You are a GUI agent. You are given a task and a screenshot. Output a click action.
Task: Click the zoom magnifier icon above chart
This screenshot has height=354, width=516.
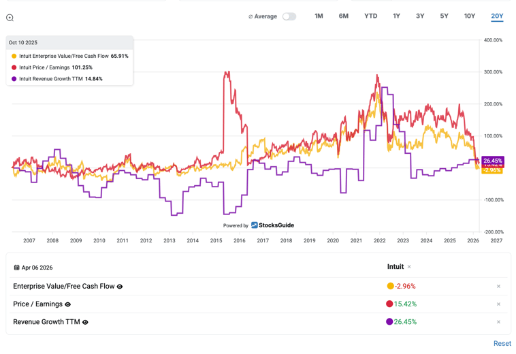pyautogui.click(x=10, y=18)
